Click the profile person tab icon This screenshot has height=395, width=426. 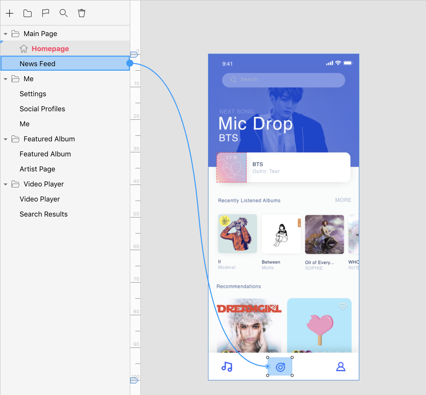click(341, 366)
